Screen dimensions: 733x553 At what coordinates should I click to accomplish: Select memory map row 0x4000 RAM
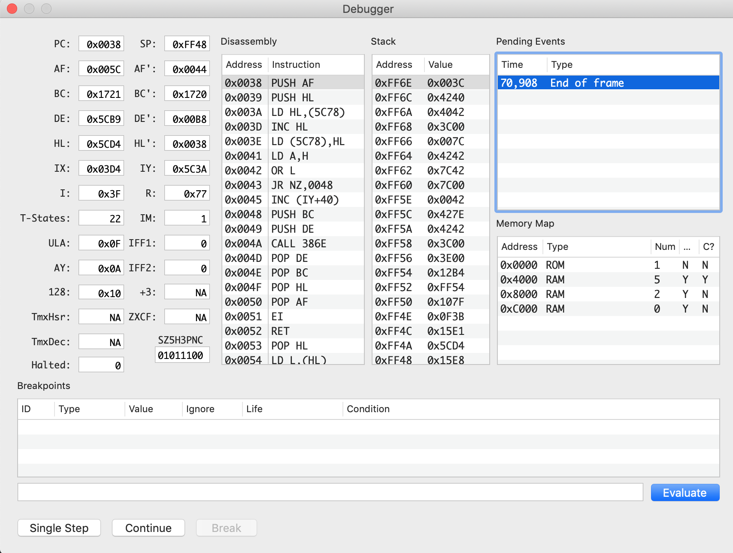pos(609,279)
